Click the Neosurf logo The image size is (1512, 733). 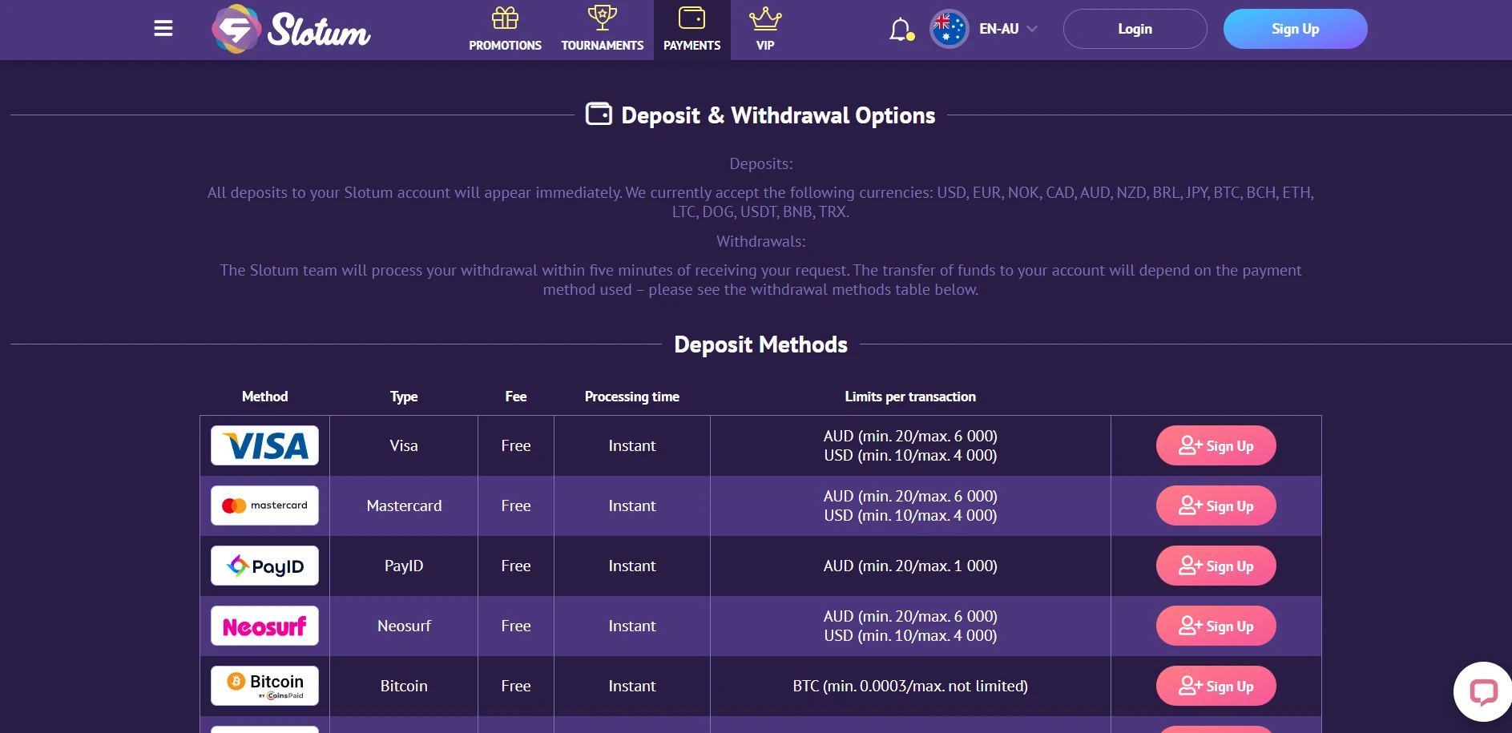264,626
